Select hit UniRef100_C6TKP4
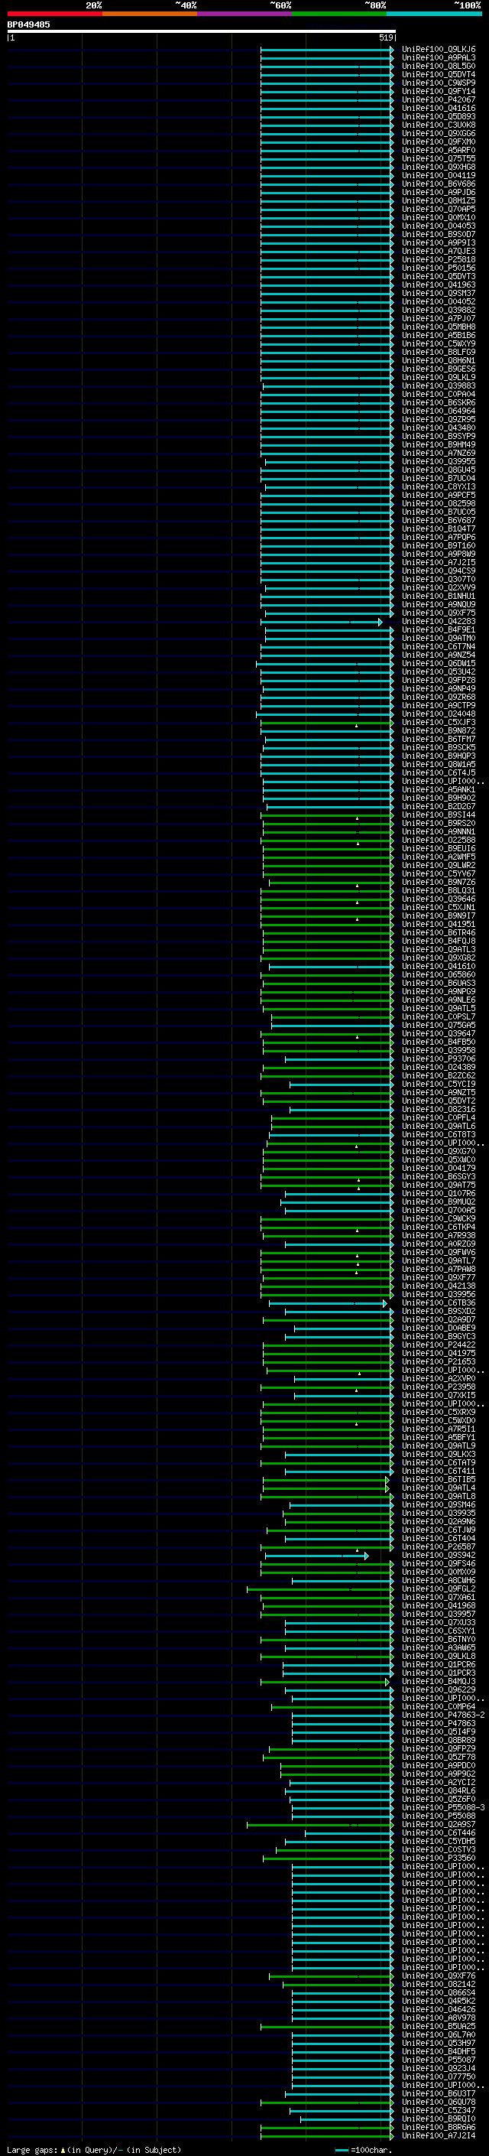This screenshot has width=489, height=2156. pos(439,1227)
